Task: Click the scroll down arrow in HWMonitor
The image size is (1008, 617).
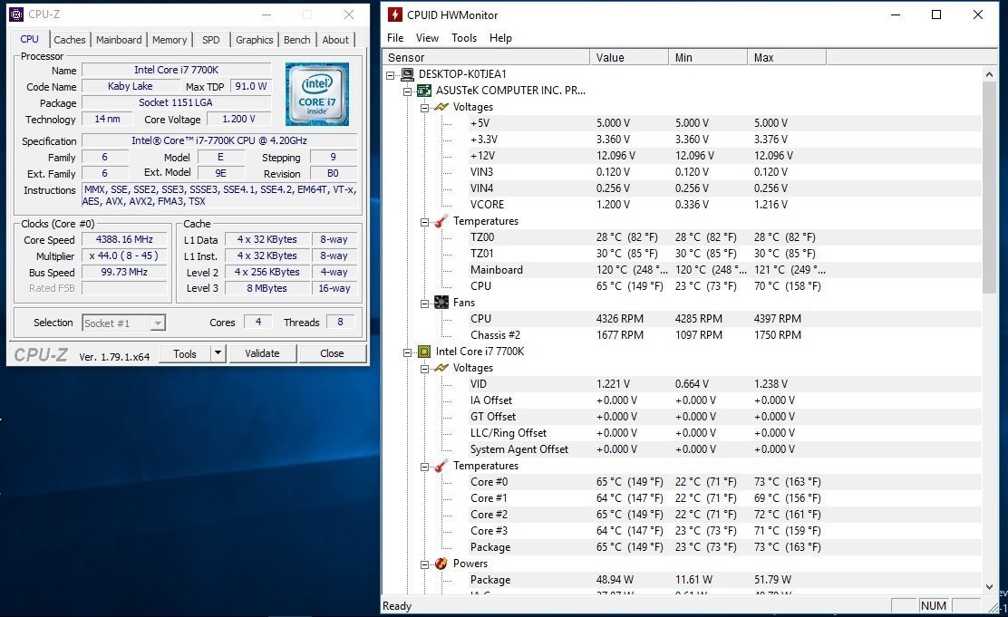Action: click(989, 586)
